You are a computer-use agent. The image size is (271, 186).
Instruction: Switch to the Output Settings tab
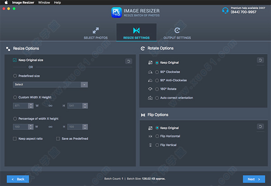[177, 33]
